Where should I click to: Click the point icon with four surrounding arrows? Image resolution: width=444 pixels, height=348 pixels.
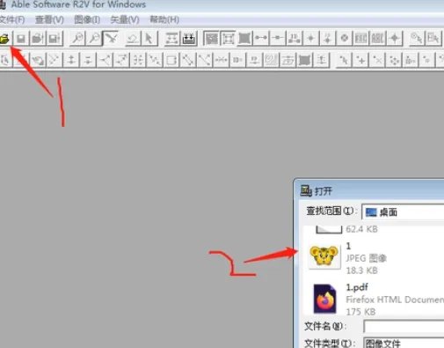[394, 61]
